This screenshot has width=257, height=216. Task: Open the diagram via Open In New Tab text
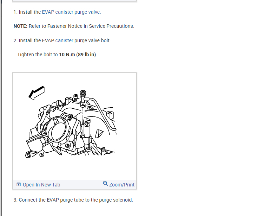coord(41,185)
